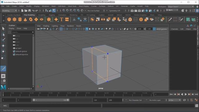Create a polygon cube from the shelf
Image resolution: width=199 pixels, height=112 pixels.
click(15, 19)
